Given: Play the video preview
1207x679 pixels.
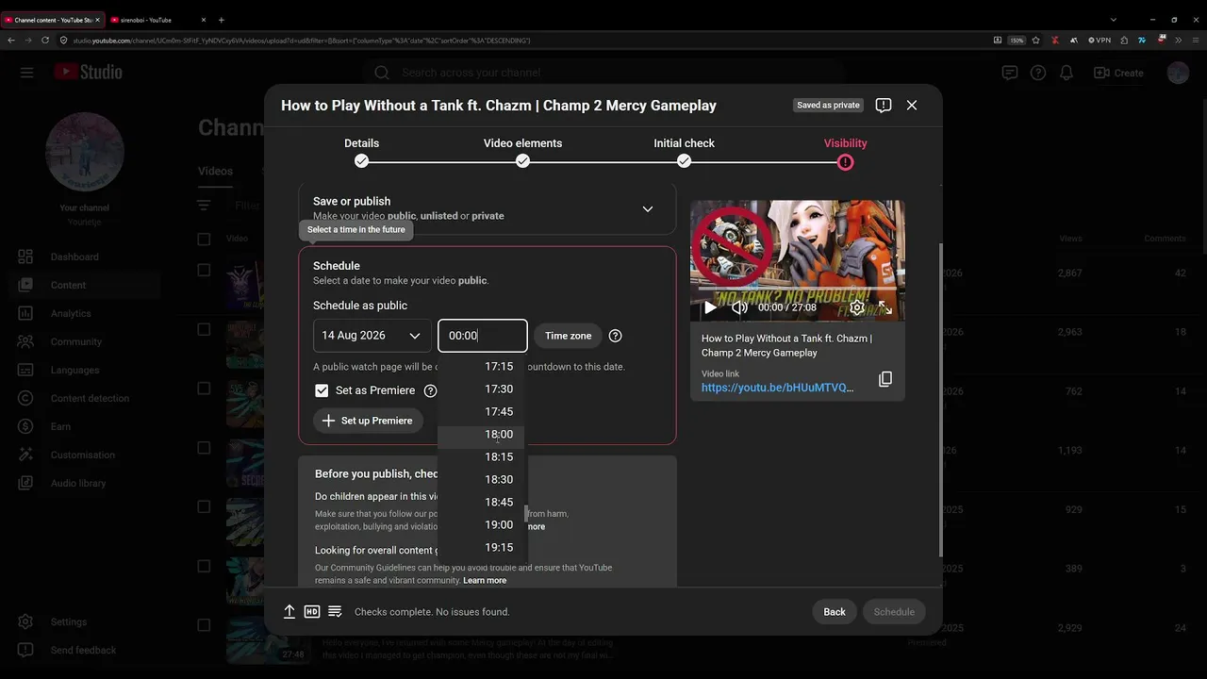Looking at the screenshot, I should tap(711, 307).
